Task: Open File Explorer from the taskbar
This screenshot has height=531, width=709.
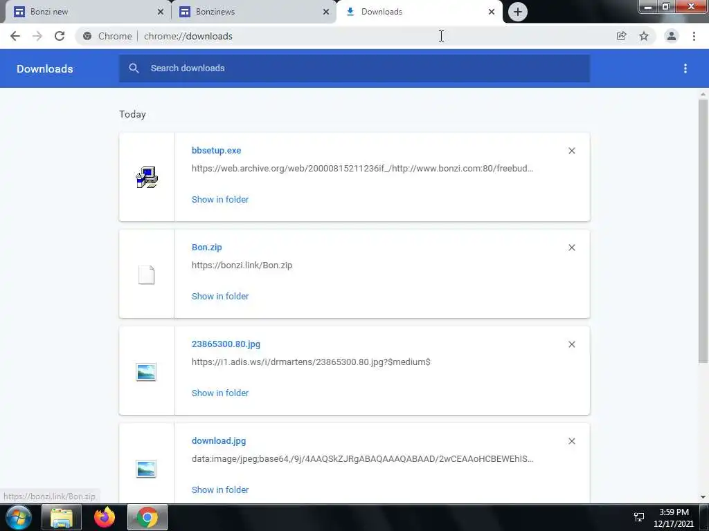Action: tap(62, 517)
